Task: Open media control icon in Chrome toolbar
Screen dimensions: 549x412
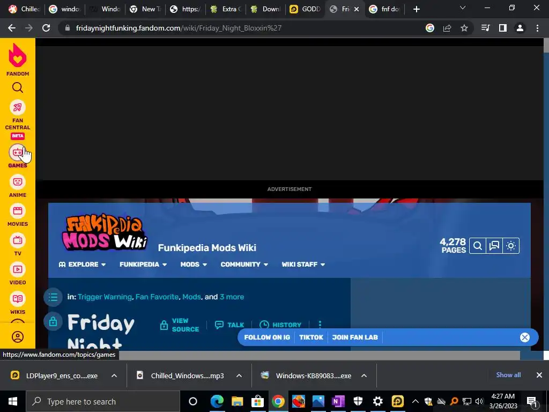Action: 486,28
